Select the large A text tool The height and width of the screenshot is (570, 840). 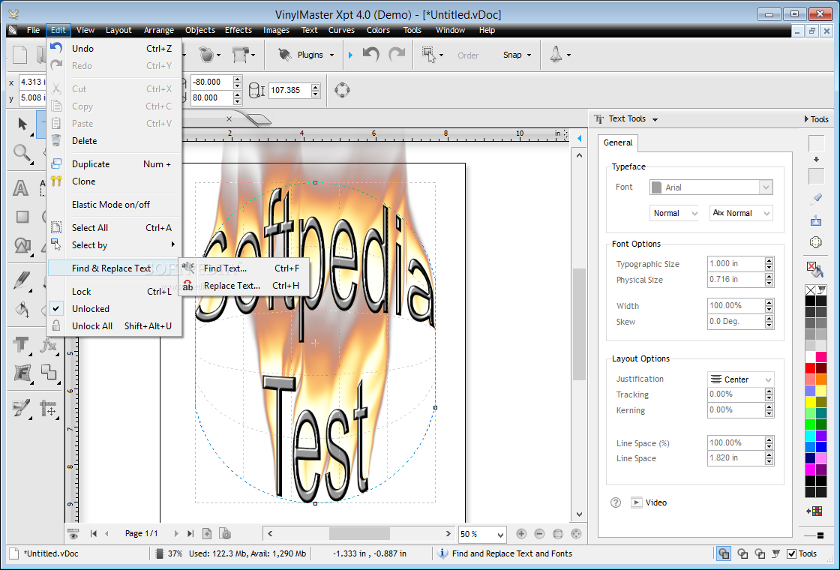[20, 188]
